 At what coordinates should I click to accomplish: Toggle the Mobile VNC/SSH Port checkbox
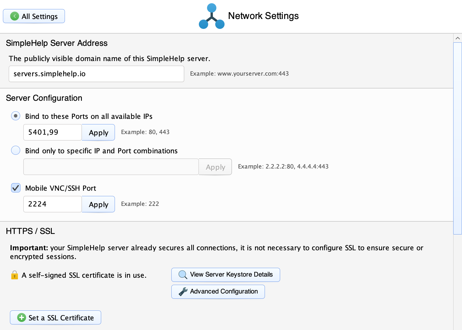pos(16,188)
